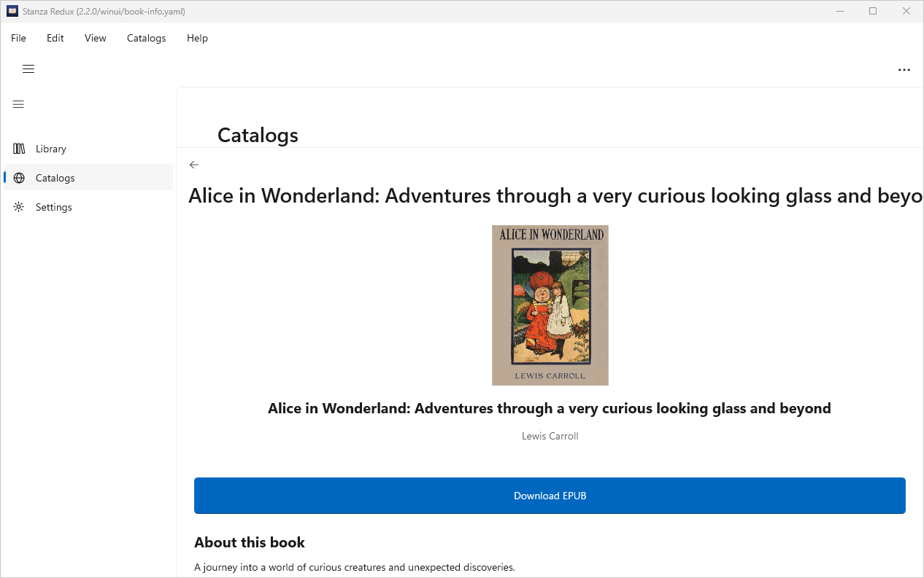924x578 pixels.
Task: Go to Library in the sidebar
Action: [88, 149]
